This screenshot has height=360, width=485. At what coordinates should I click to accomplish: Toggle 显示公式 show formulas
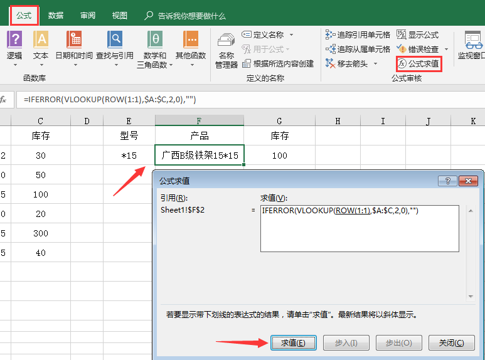[418, 34]
